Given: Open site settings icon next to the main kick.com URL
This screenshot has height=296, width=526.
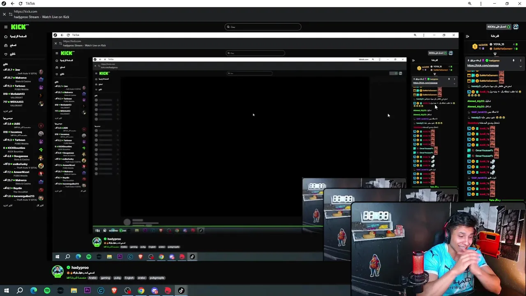Looking at the screenshot, I should click(x=11, y=14).
